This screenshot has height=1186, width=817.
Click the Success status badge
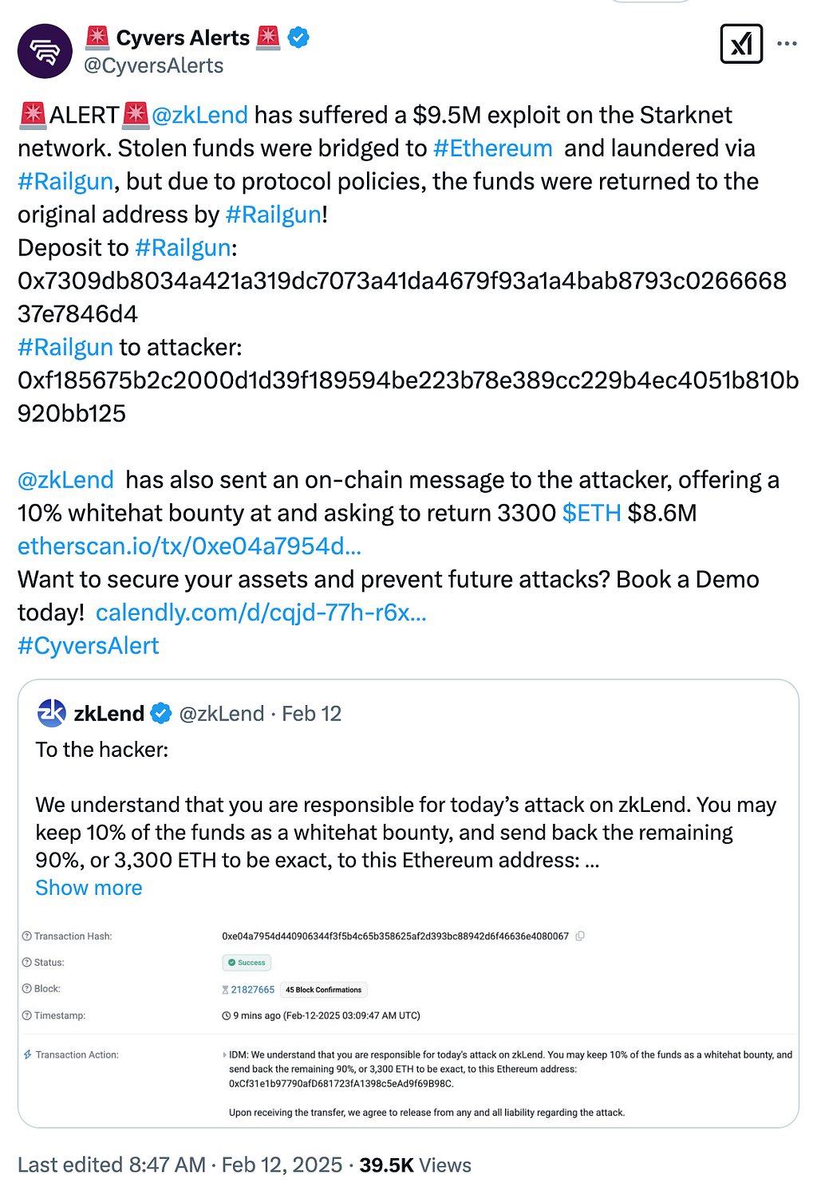pos(247,963)
